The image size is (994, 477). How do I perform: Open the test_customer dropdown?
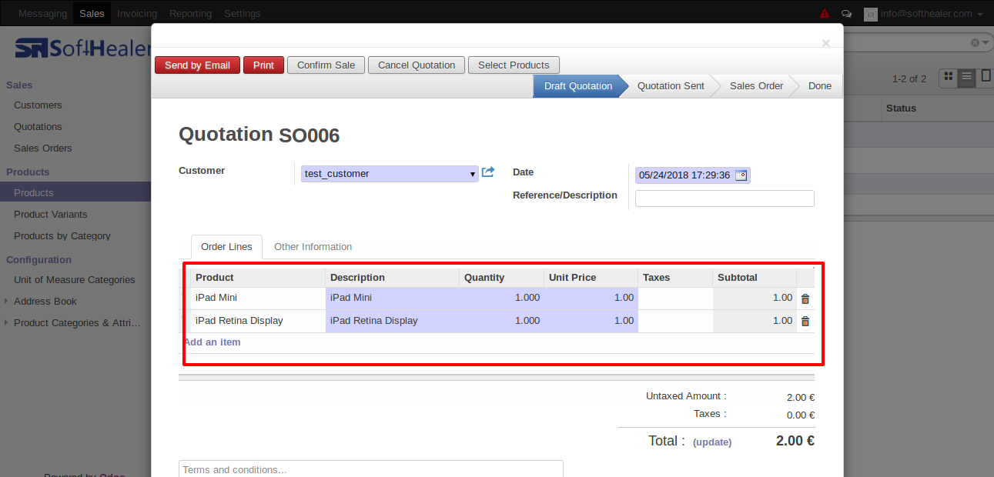390,174
